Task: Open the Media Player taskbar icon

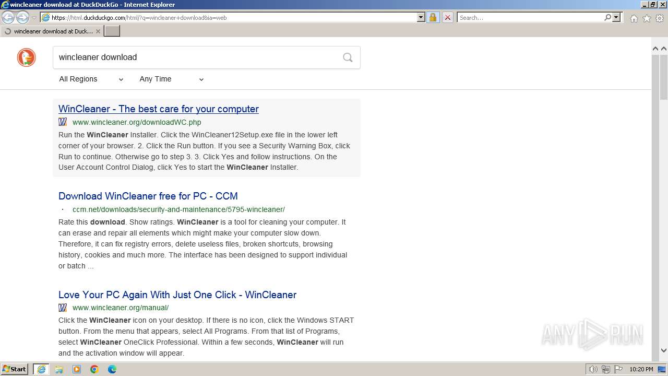Action: pos(77,369)
